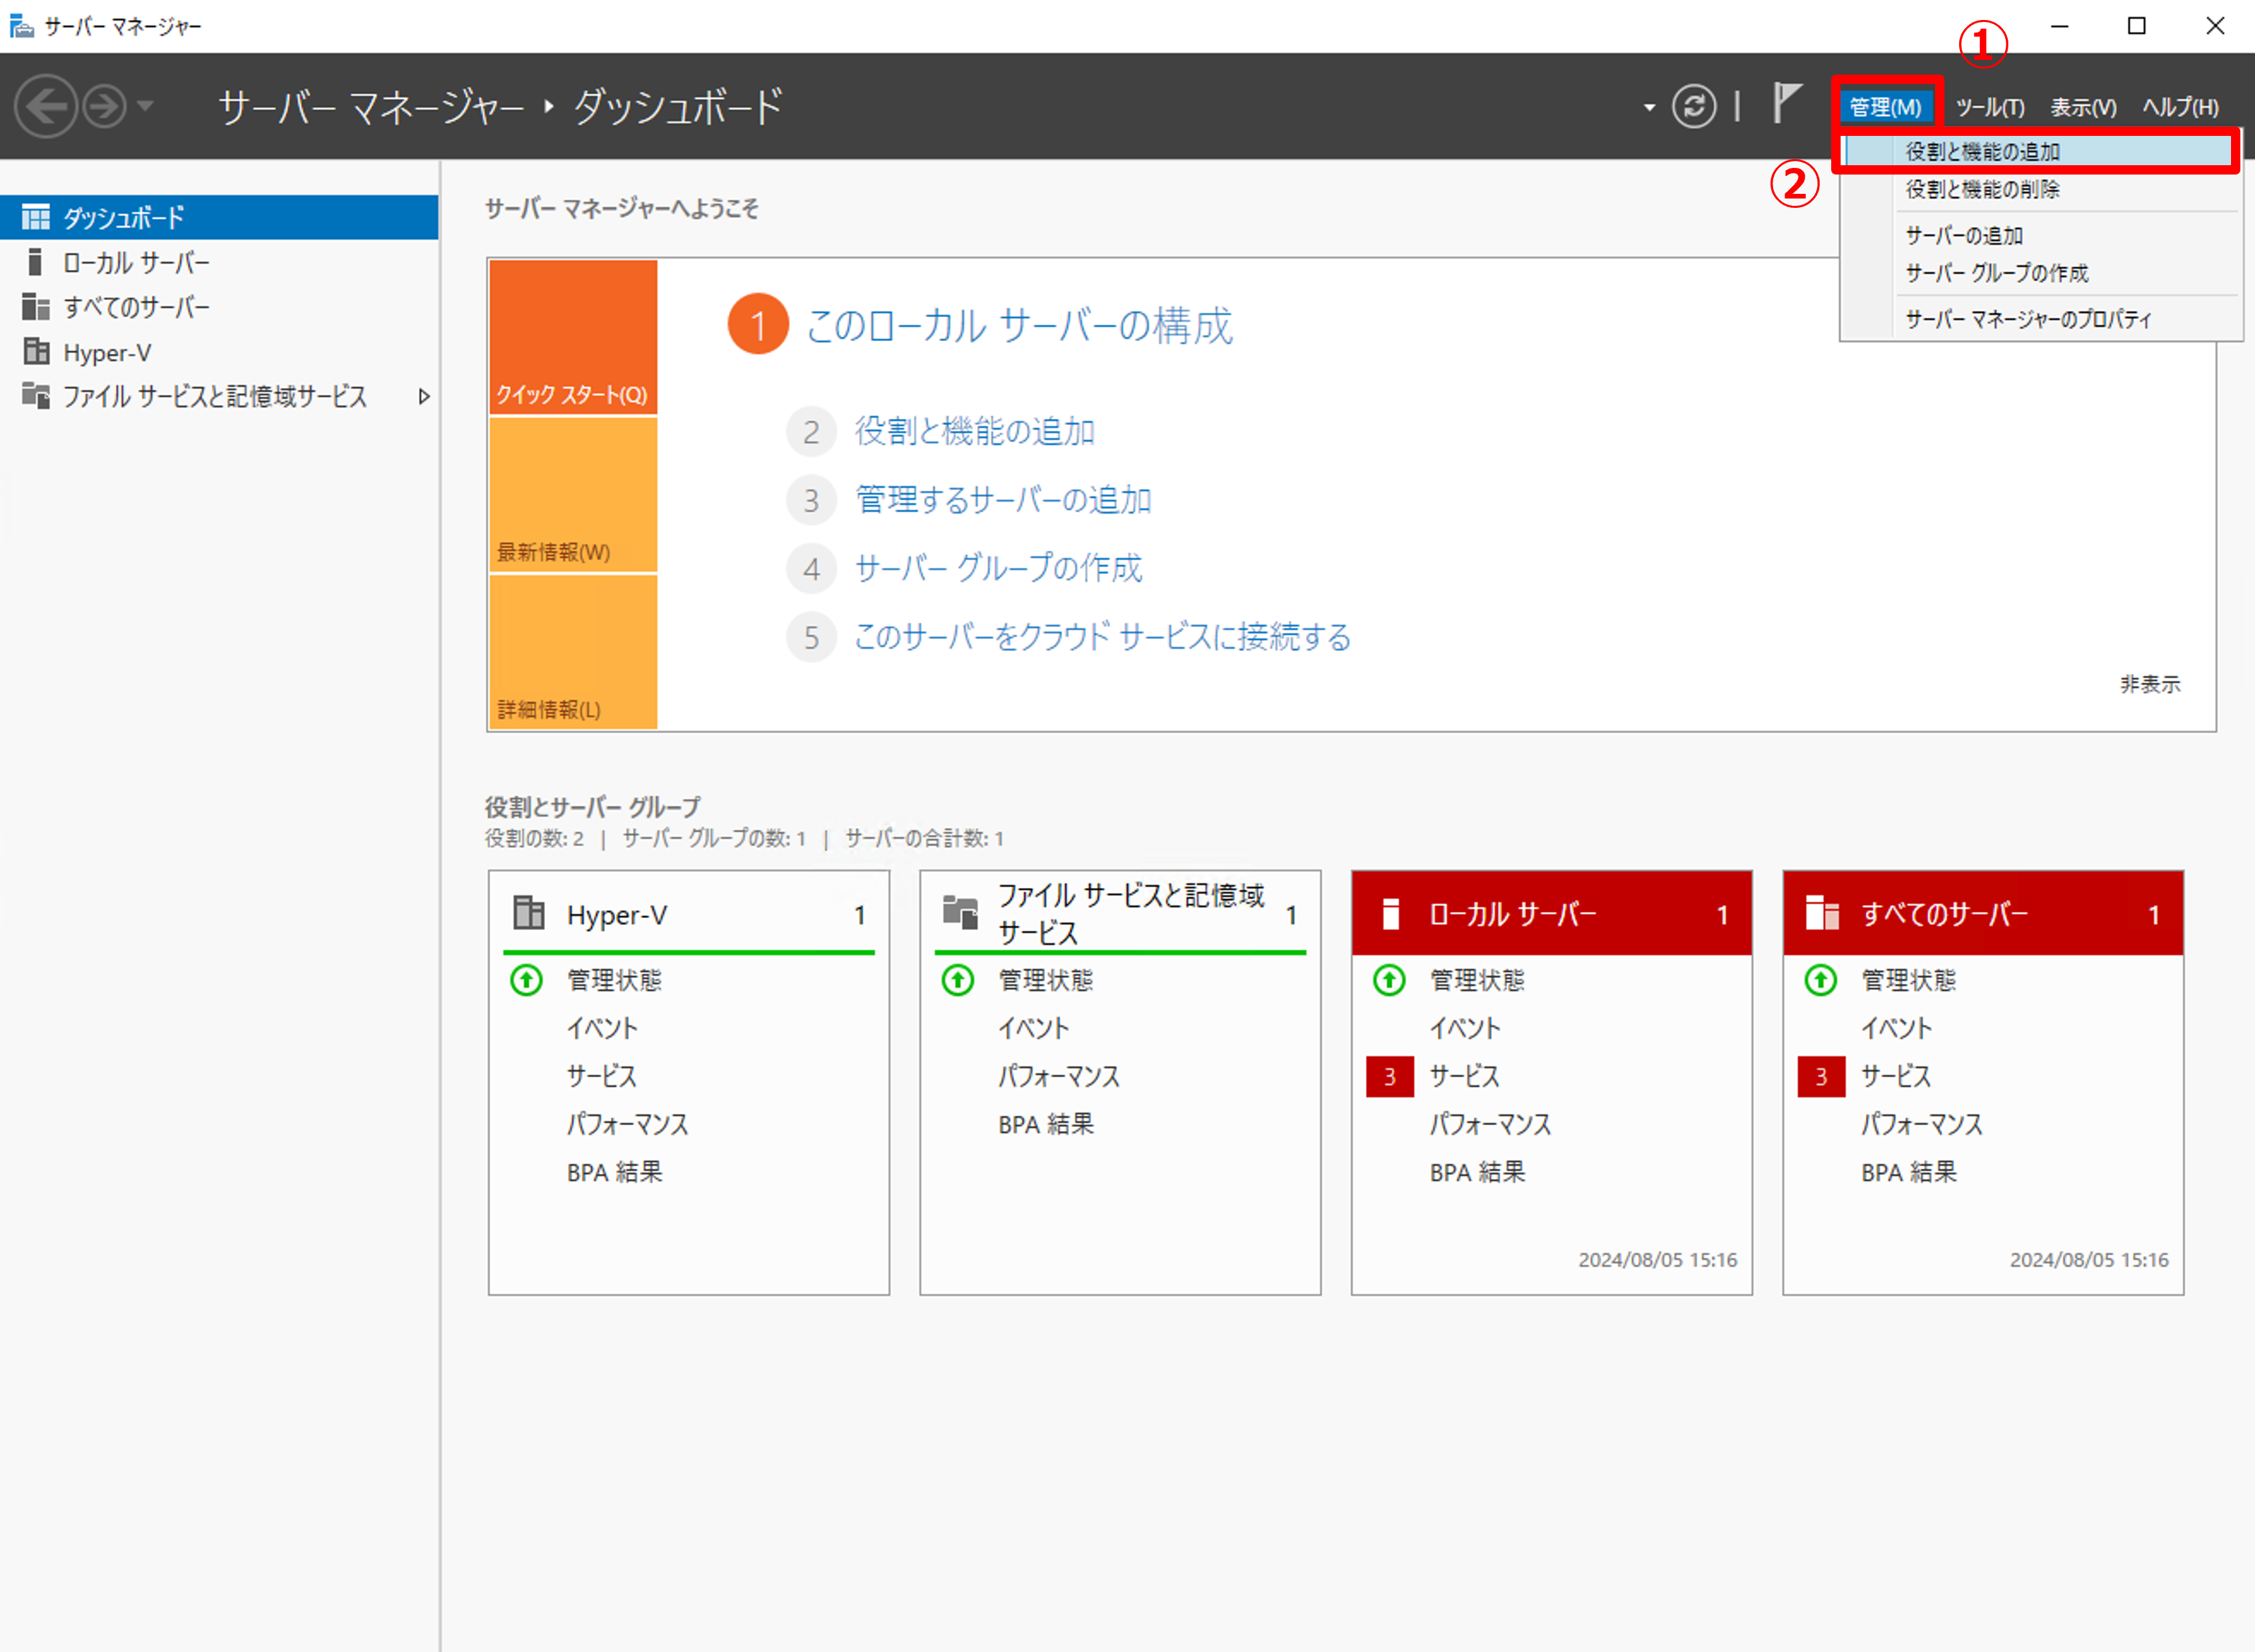Select 役割と機能の追加 menu entry
Screen dimensions: 2255x1652
click(2037, 151)
